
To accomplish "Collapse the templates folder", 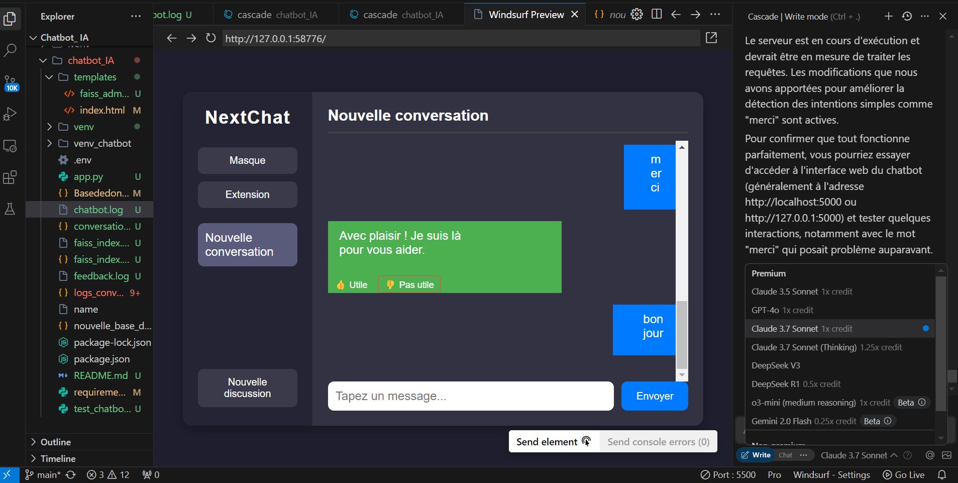I will [49, 77].
